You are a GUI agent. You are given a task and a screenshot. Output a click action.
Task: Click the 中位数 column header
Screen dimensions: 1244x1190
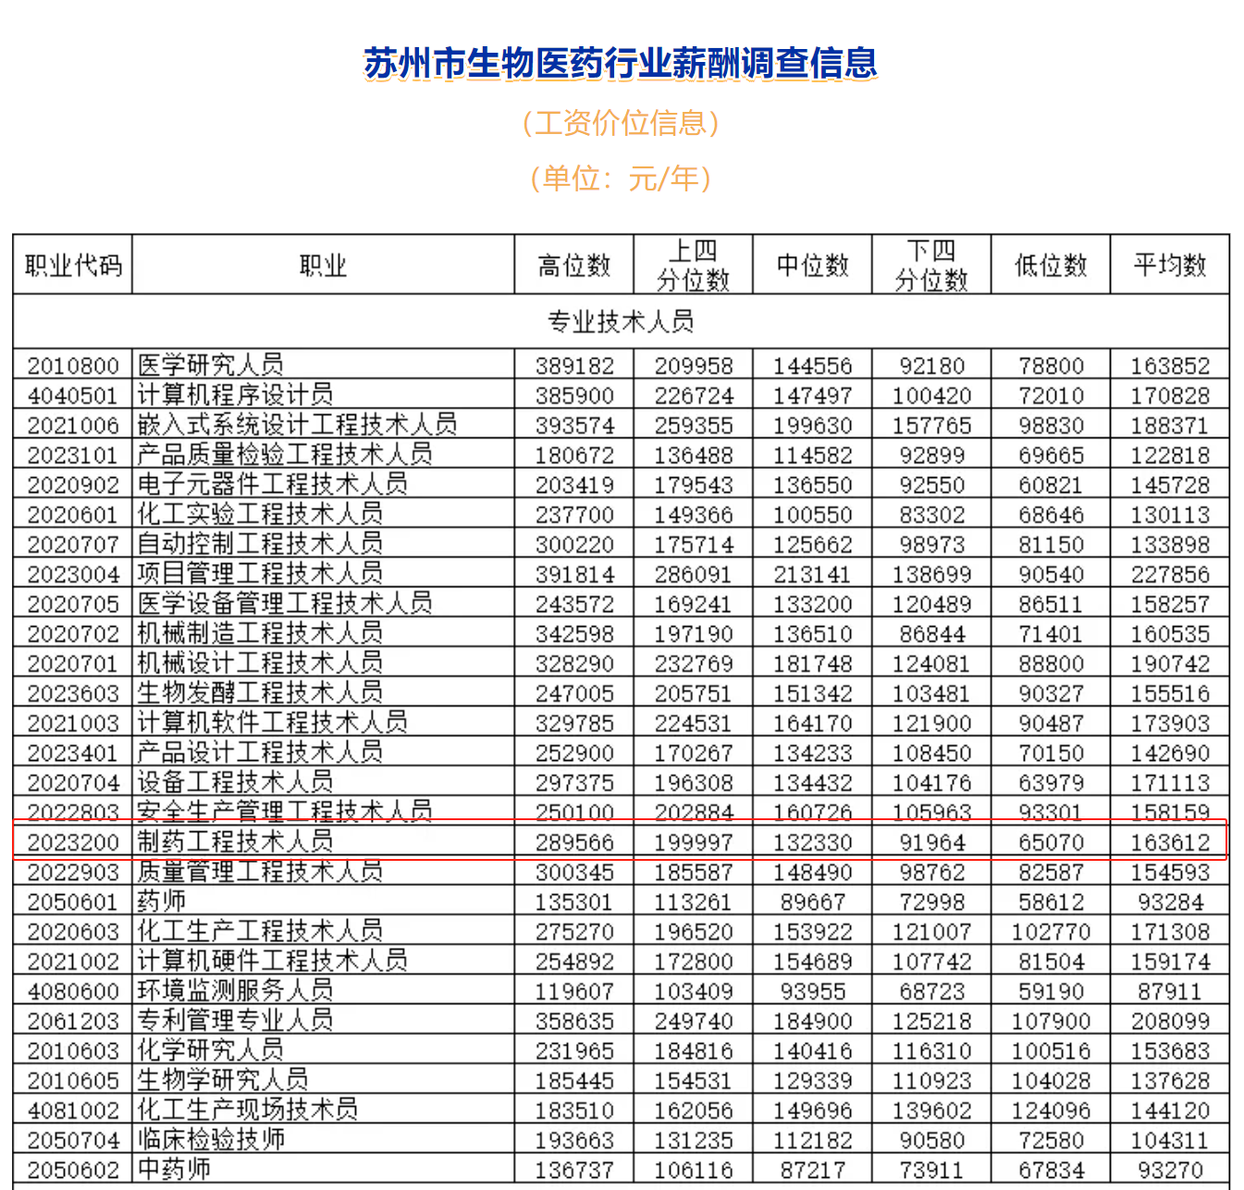pos(812,265)
